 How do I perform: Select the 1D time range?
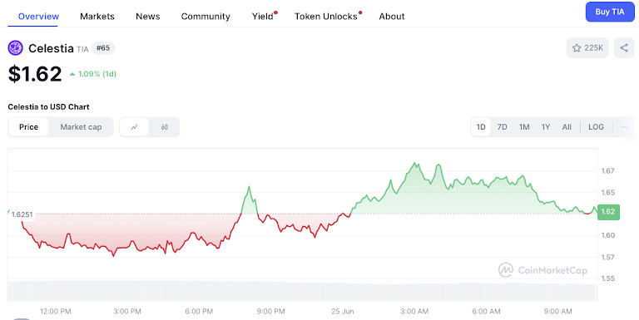click(481, 127)
